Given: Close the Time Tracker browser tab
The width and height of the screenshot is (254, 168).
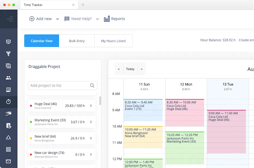Looking at the screenshot, I should tap(73, 5).
